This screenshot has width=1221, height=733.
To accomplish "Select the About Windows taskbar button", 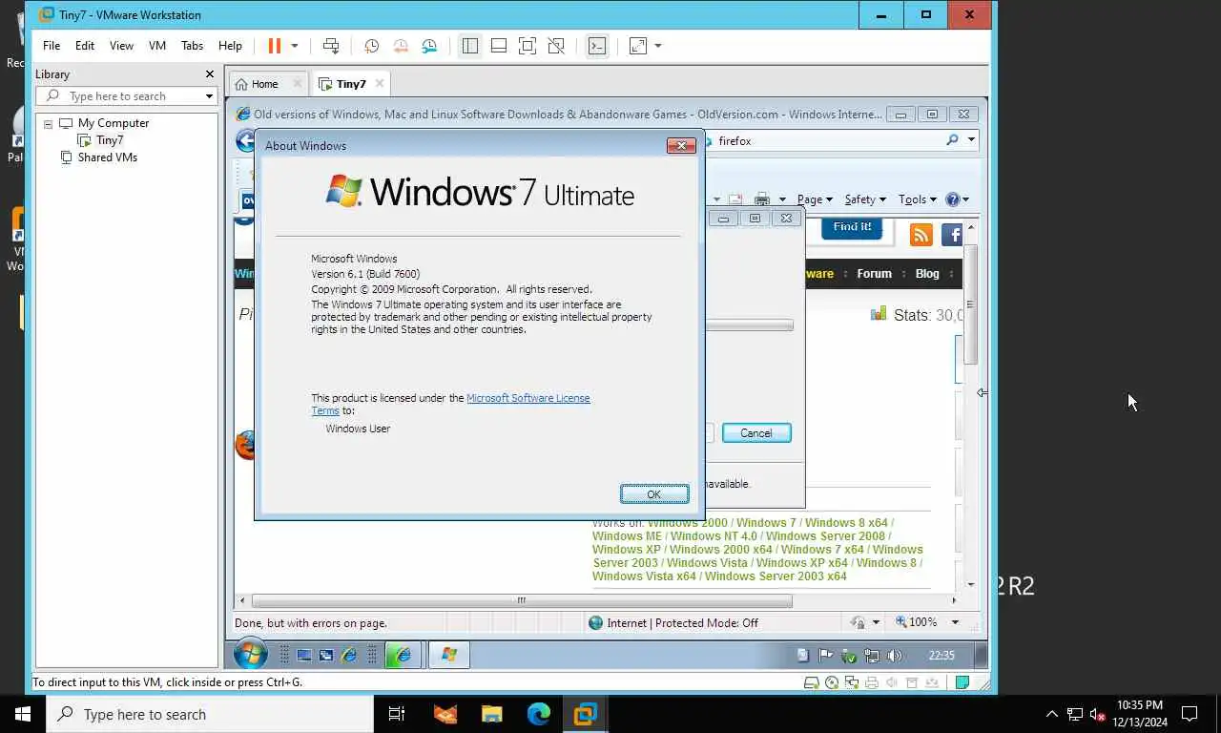I will pos(448,655).
